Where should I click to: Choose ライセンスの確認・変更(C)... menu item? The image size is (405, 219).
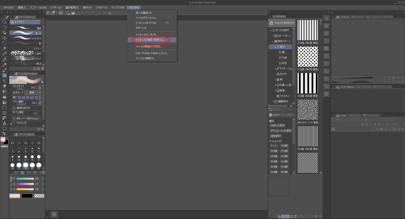click(152, 40)
